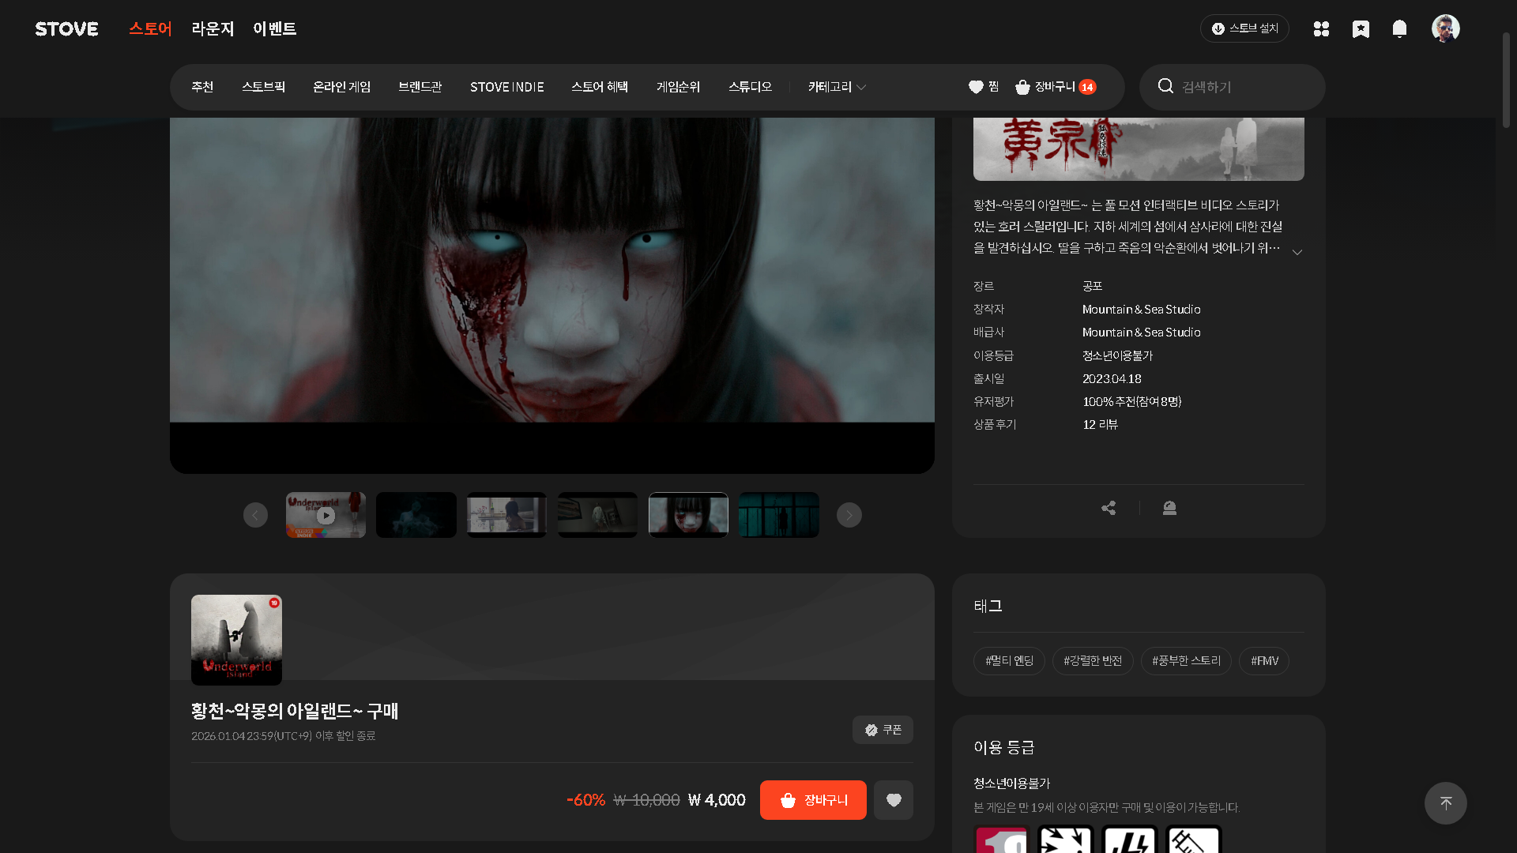Click the user profile avatar
The height and width of the screenshot is (853, 1517).
coord(1445,28)
